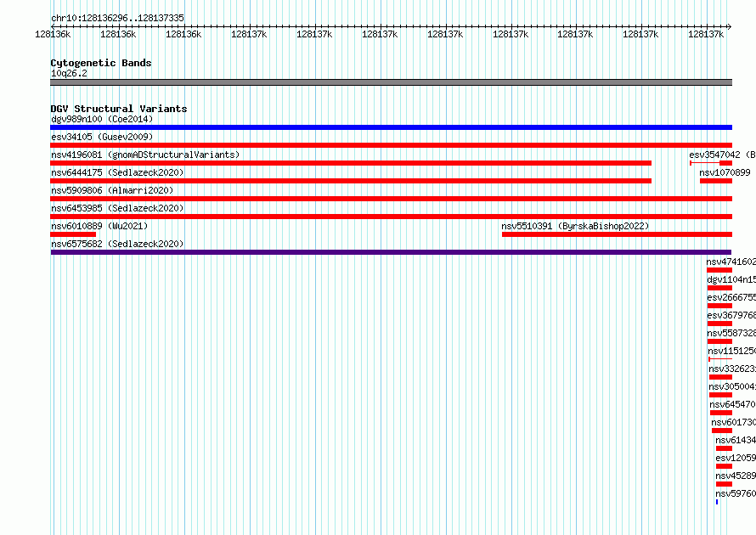
Task: Click the 10q26.2 band label
Action: tap(69, 73)
